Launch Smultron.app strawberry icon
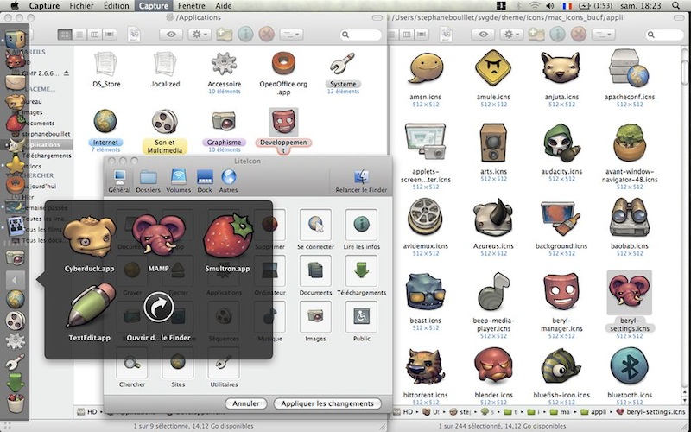 229,237
